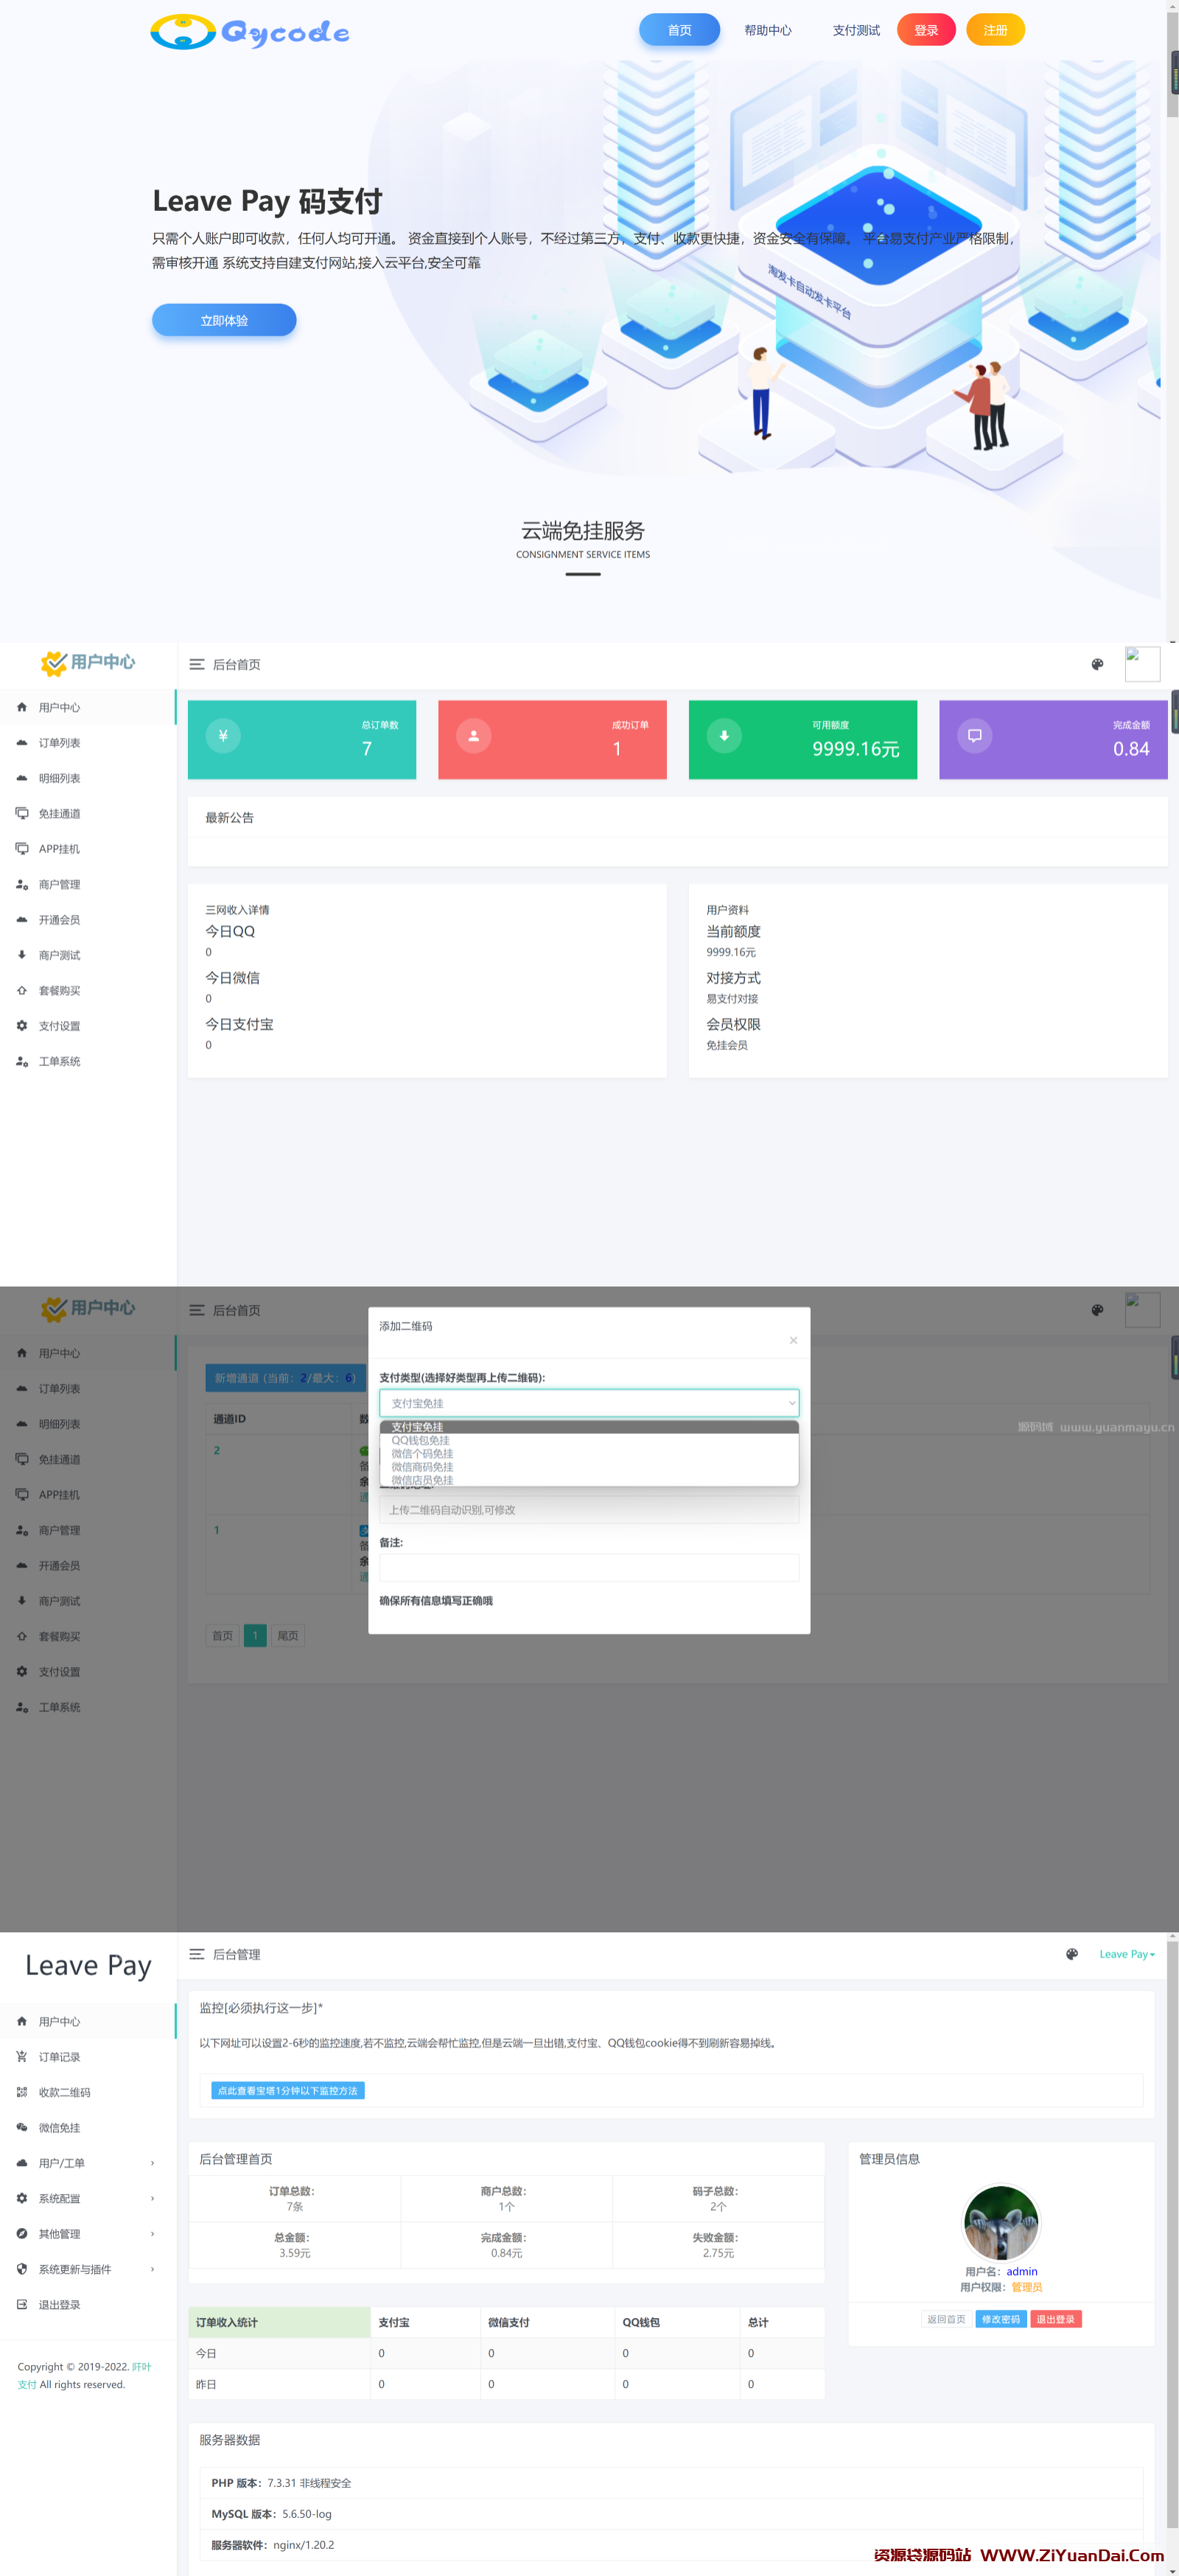Choose QQ钱包免挂 from the 支付类型 list
Viewport: 1179px width, 2576px height.
pyautogui.click(x=589, y=1440)
